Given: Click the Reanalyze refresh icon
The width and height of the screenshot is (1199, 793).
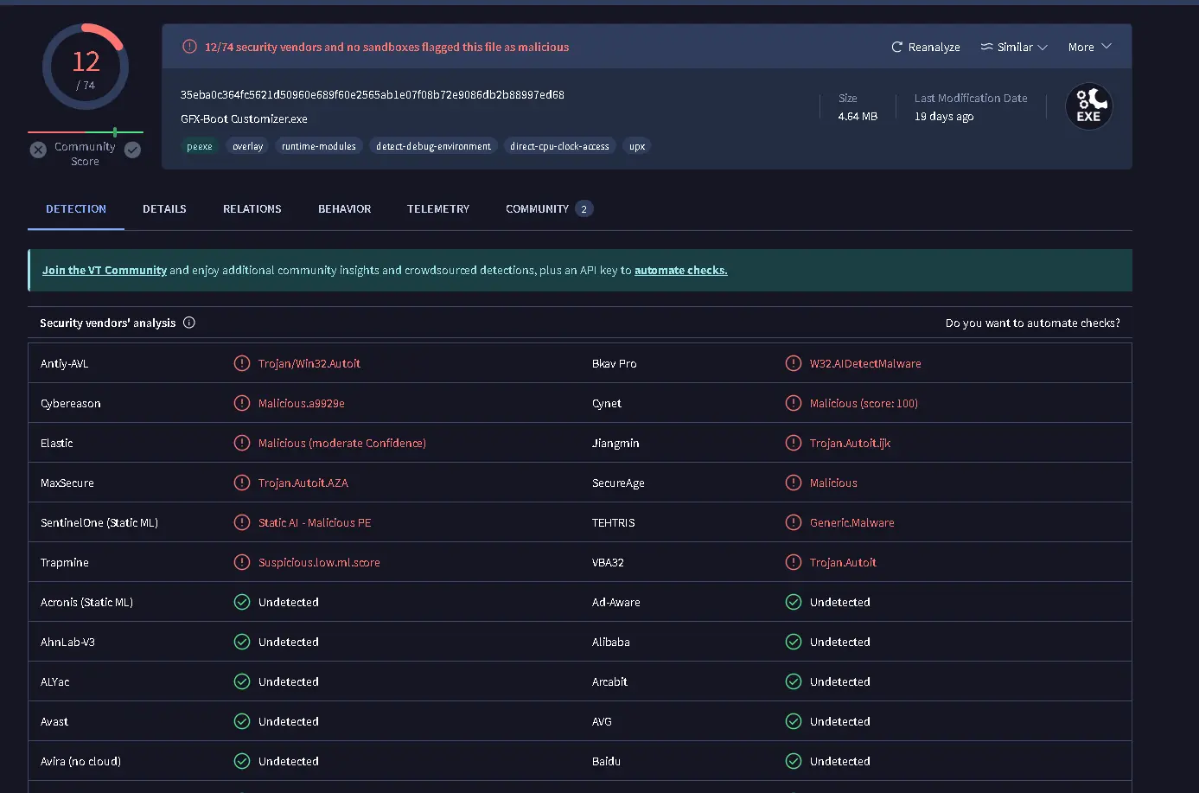Looking at the screenshot, I should 897,47.
